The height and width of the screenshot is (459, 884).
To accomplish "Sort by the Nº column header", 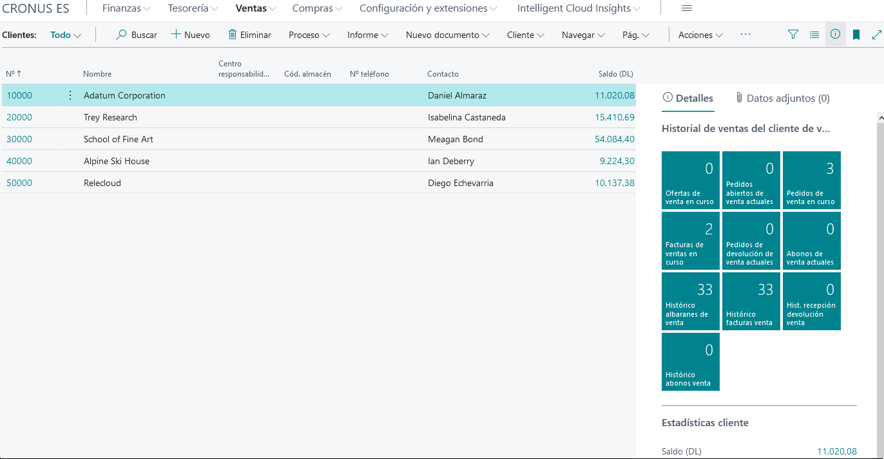I will (x=14, y=74).
